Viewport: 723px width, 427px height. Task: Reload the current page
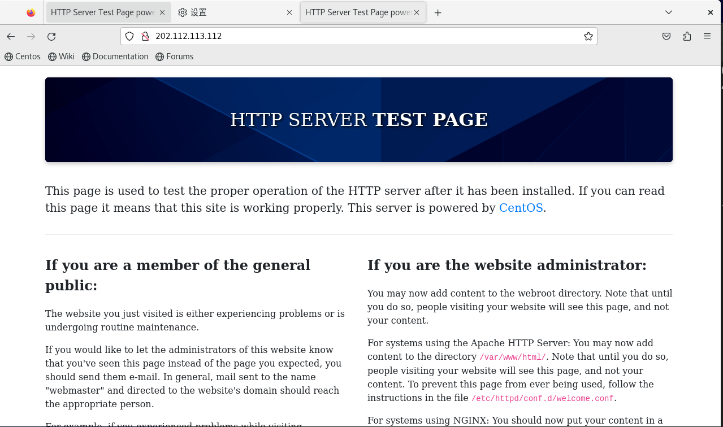51,36
